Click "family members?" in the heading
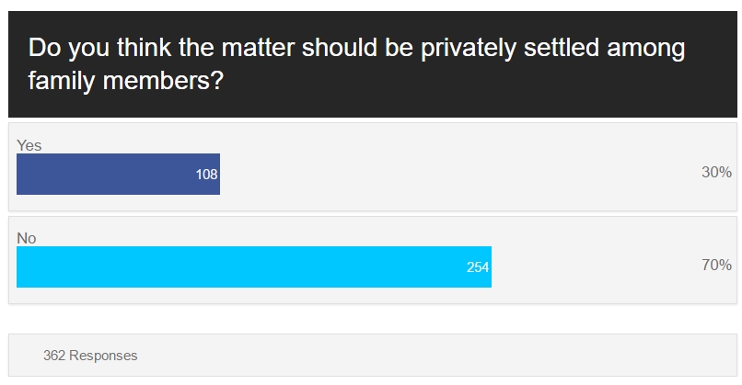The width and height of the screenshot is (742, 385). click(126, 81)
